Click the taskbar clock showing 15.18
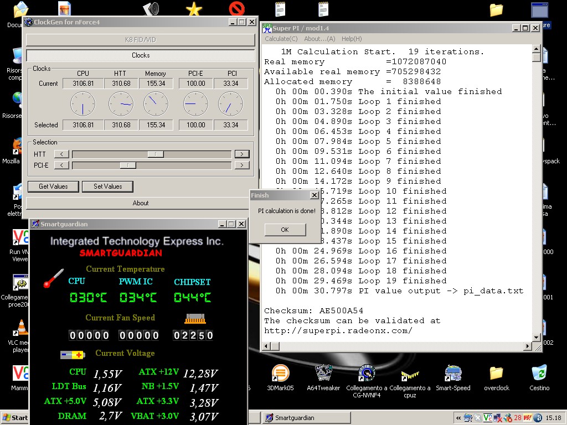Viewport: 567px width, 425px height. coord(553,418)
